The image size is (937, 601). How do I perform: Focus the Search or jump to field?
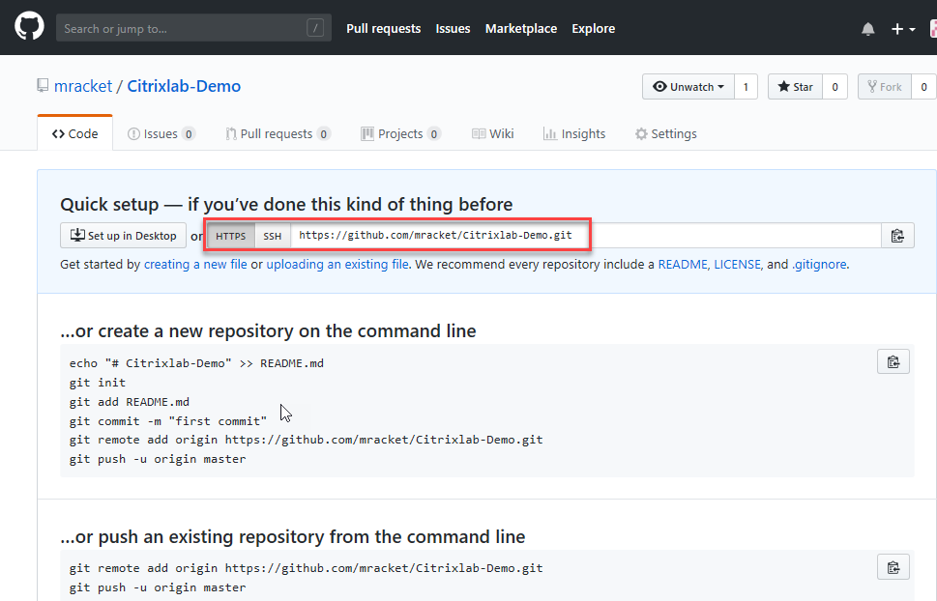click(x=193, y=28)
